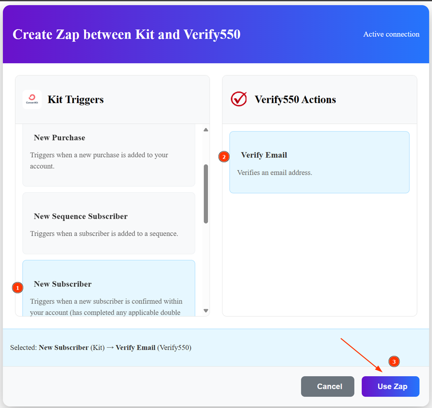Viewport: 432px width, 408px height.
Task: Click the 'Verifies an email address.' description
Action: pyautogui.click(x=275, y=173)
